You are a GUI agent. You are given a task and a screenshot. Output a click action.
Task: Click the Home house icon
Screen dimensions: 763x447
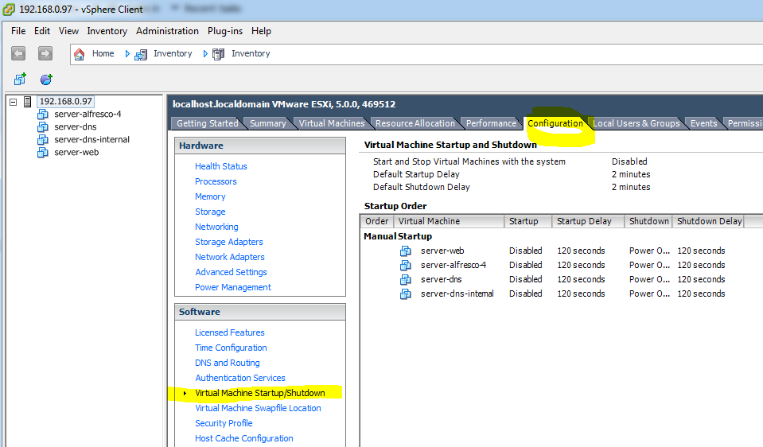pos(80,54)
